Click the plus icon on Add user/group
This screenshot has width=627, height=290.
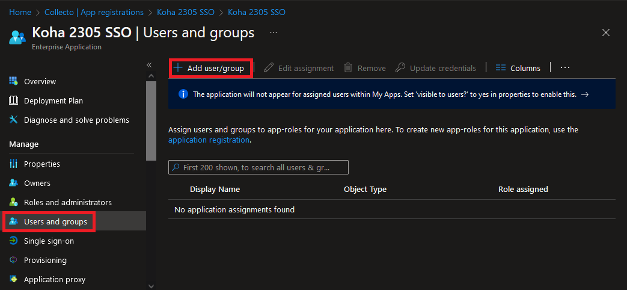[x=177, y=67]
